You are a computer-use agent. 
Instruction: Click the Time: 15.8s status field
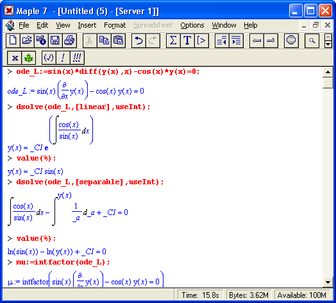(200, 295)
